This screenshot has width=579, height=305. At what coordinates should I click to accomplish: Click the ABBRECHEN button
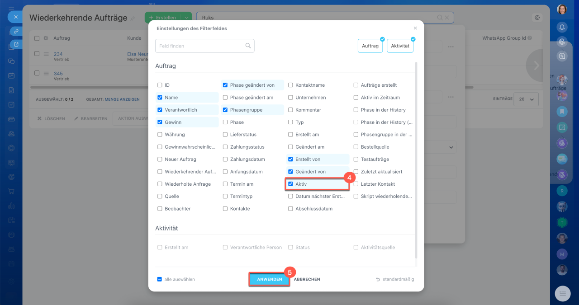307,279
